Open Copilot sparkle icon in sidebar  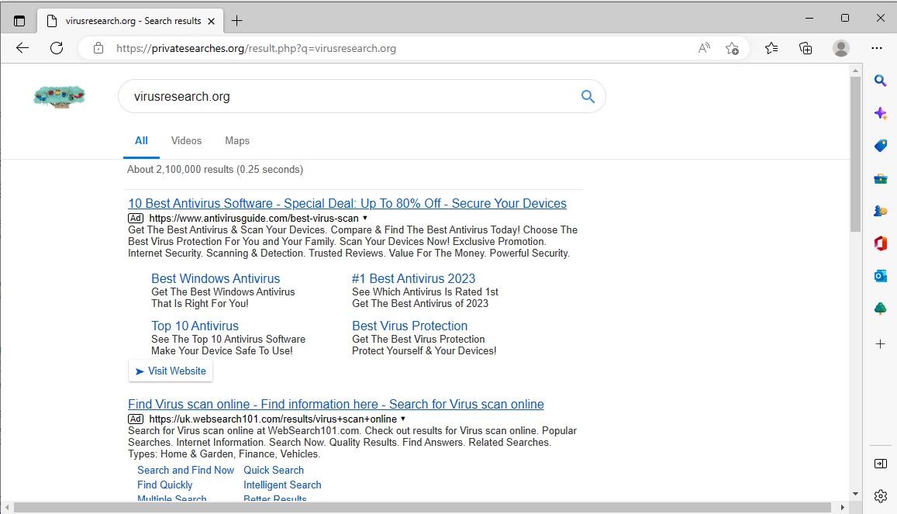point(881,113)
